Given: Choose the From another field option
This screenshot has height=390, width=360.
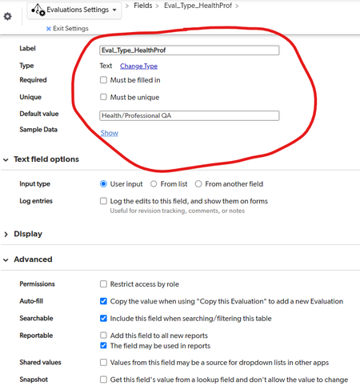Looking at the screenshot, I should coord(198,184).
